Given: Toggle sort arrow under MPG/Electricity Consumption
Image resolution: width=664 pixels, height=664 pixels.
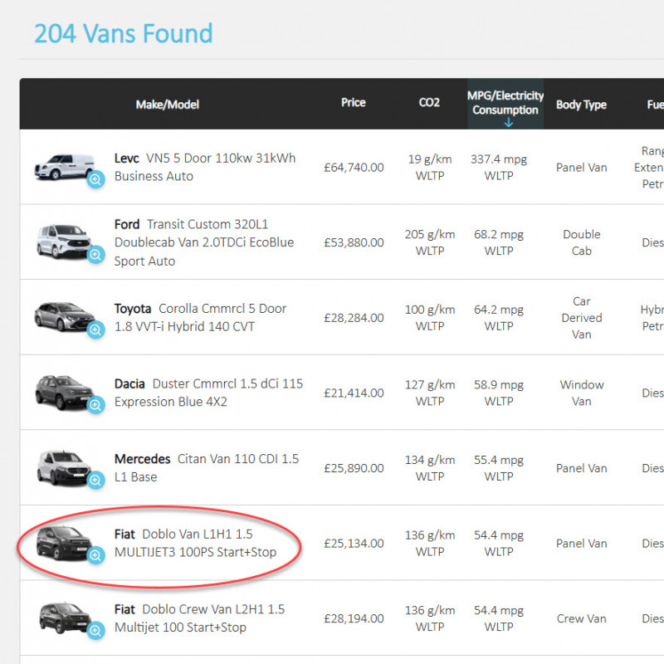Looking at the screenshot, I should click(508, 123).
